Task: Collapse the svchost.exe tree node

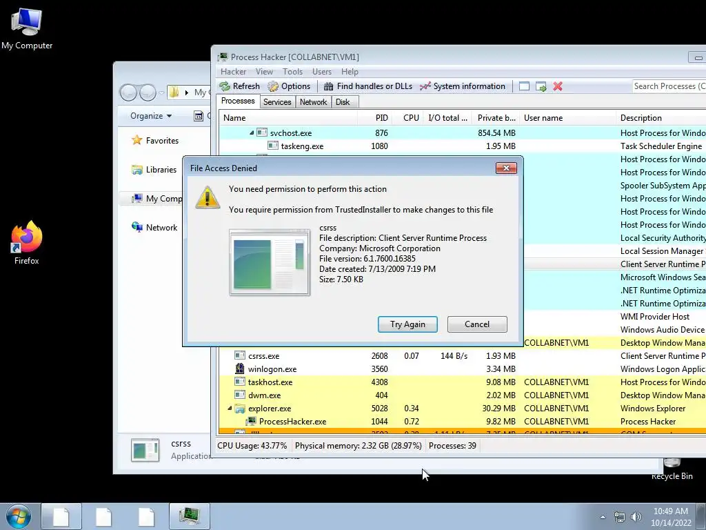Action: [x=252, y=132]
